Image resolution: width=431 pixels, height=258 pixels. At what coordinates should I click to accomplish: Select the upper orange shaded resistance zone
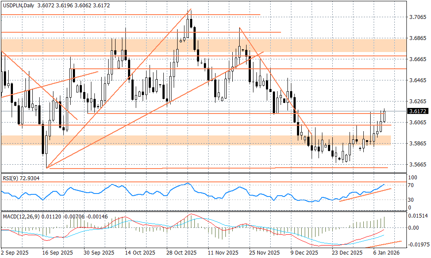point(203,45)
